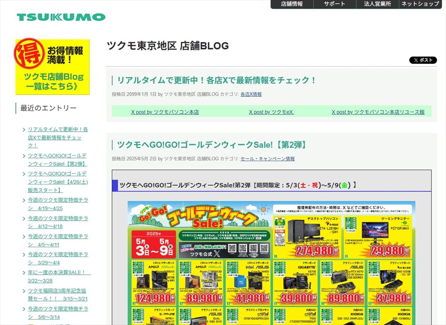Screen dimensions: 446x325
Task: Click chevron icon beside 4/19～4/25 flyer entry
Action: [x=24, y=200]
